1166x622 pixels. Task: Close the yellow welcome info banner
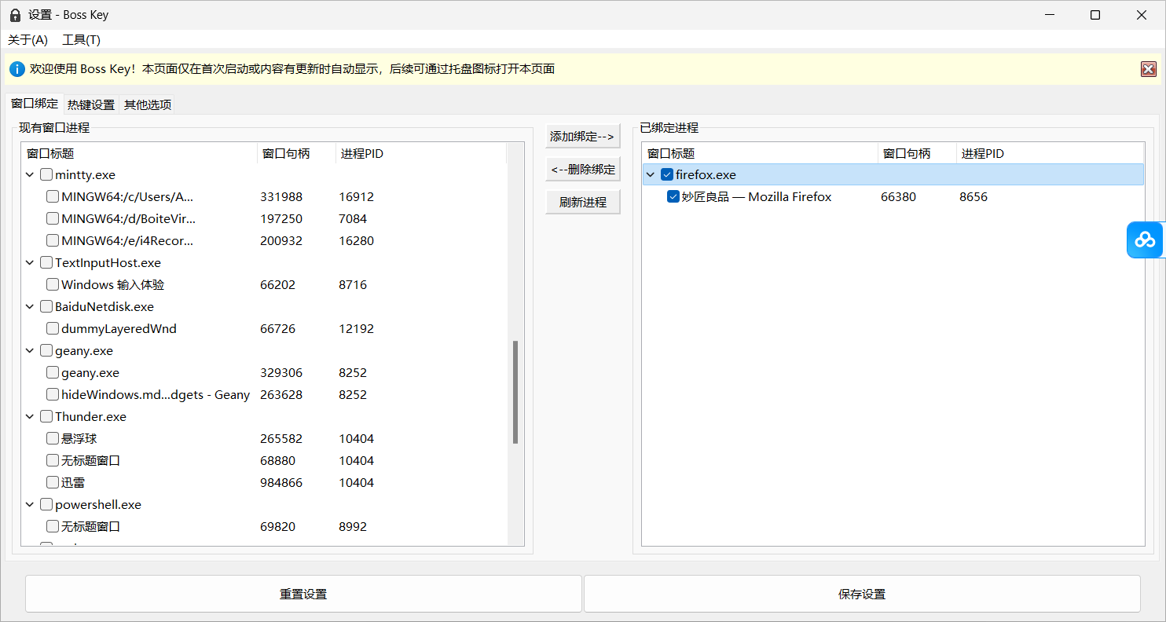click(1148, 69)
